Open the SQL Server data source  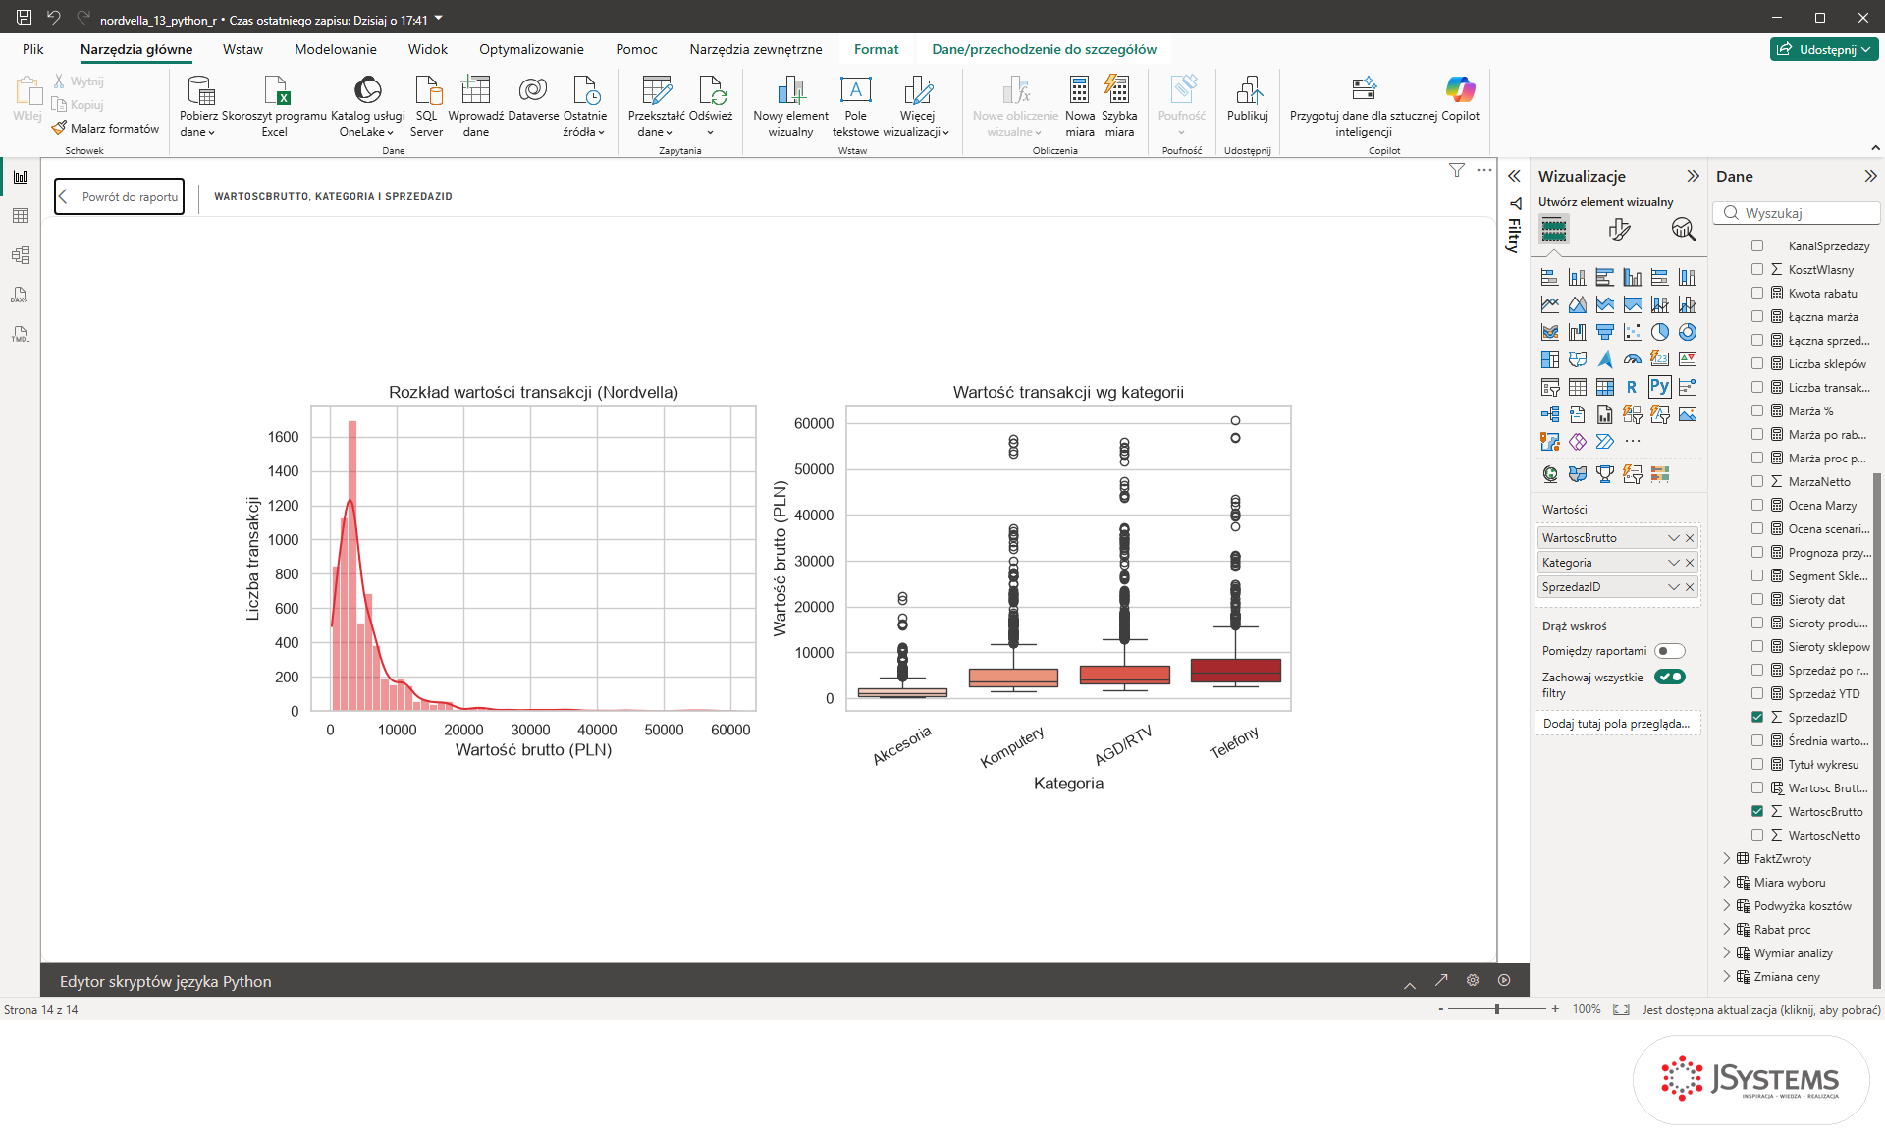427,105
